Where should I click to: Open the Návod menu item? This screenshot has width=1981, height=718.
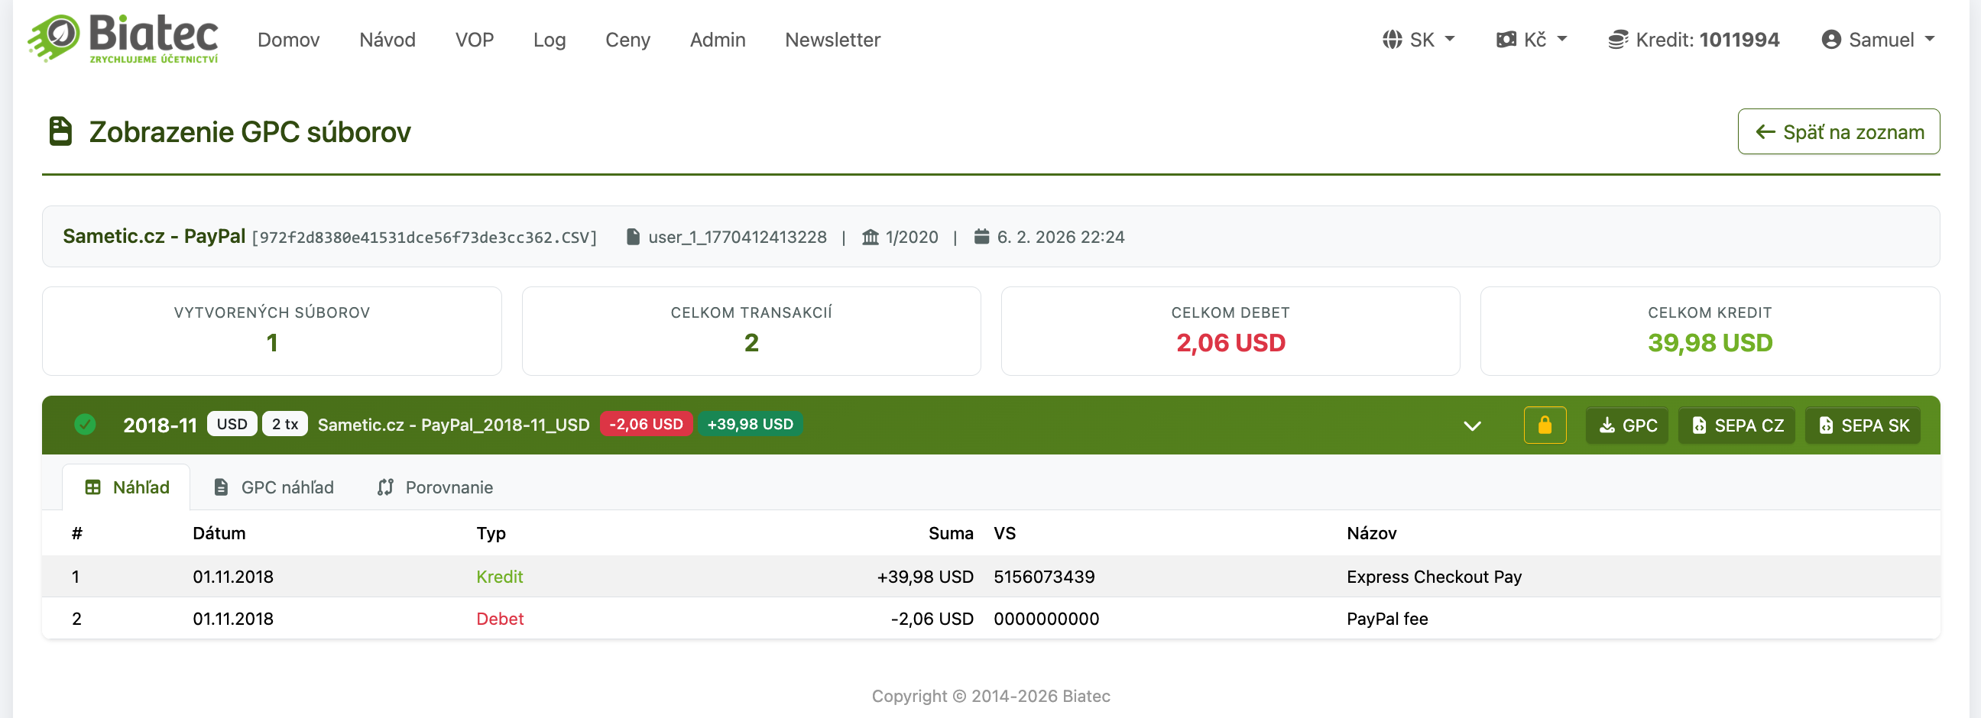point(387,40)
